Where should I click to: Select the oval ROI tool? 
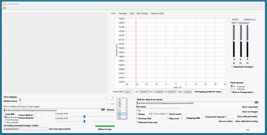122,114
